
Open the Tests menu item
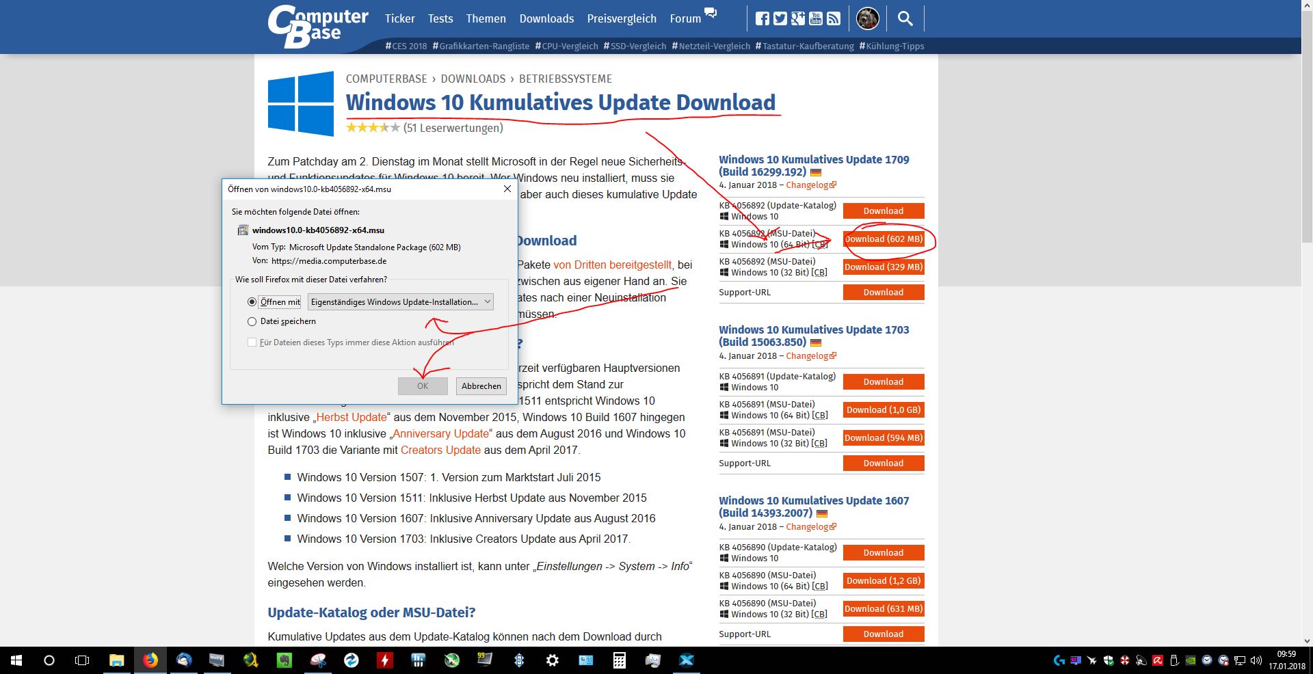click(440, 18)
